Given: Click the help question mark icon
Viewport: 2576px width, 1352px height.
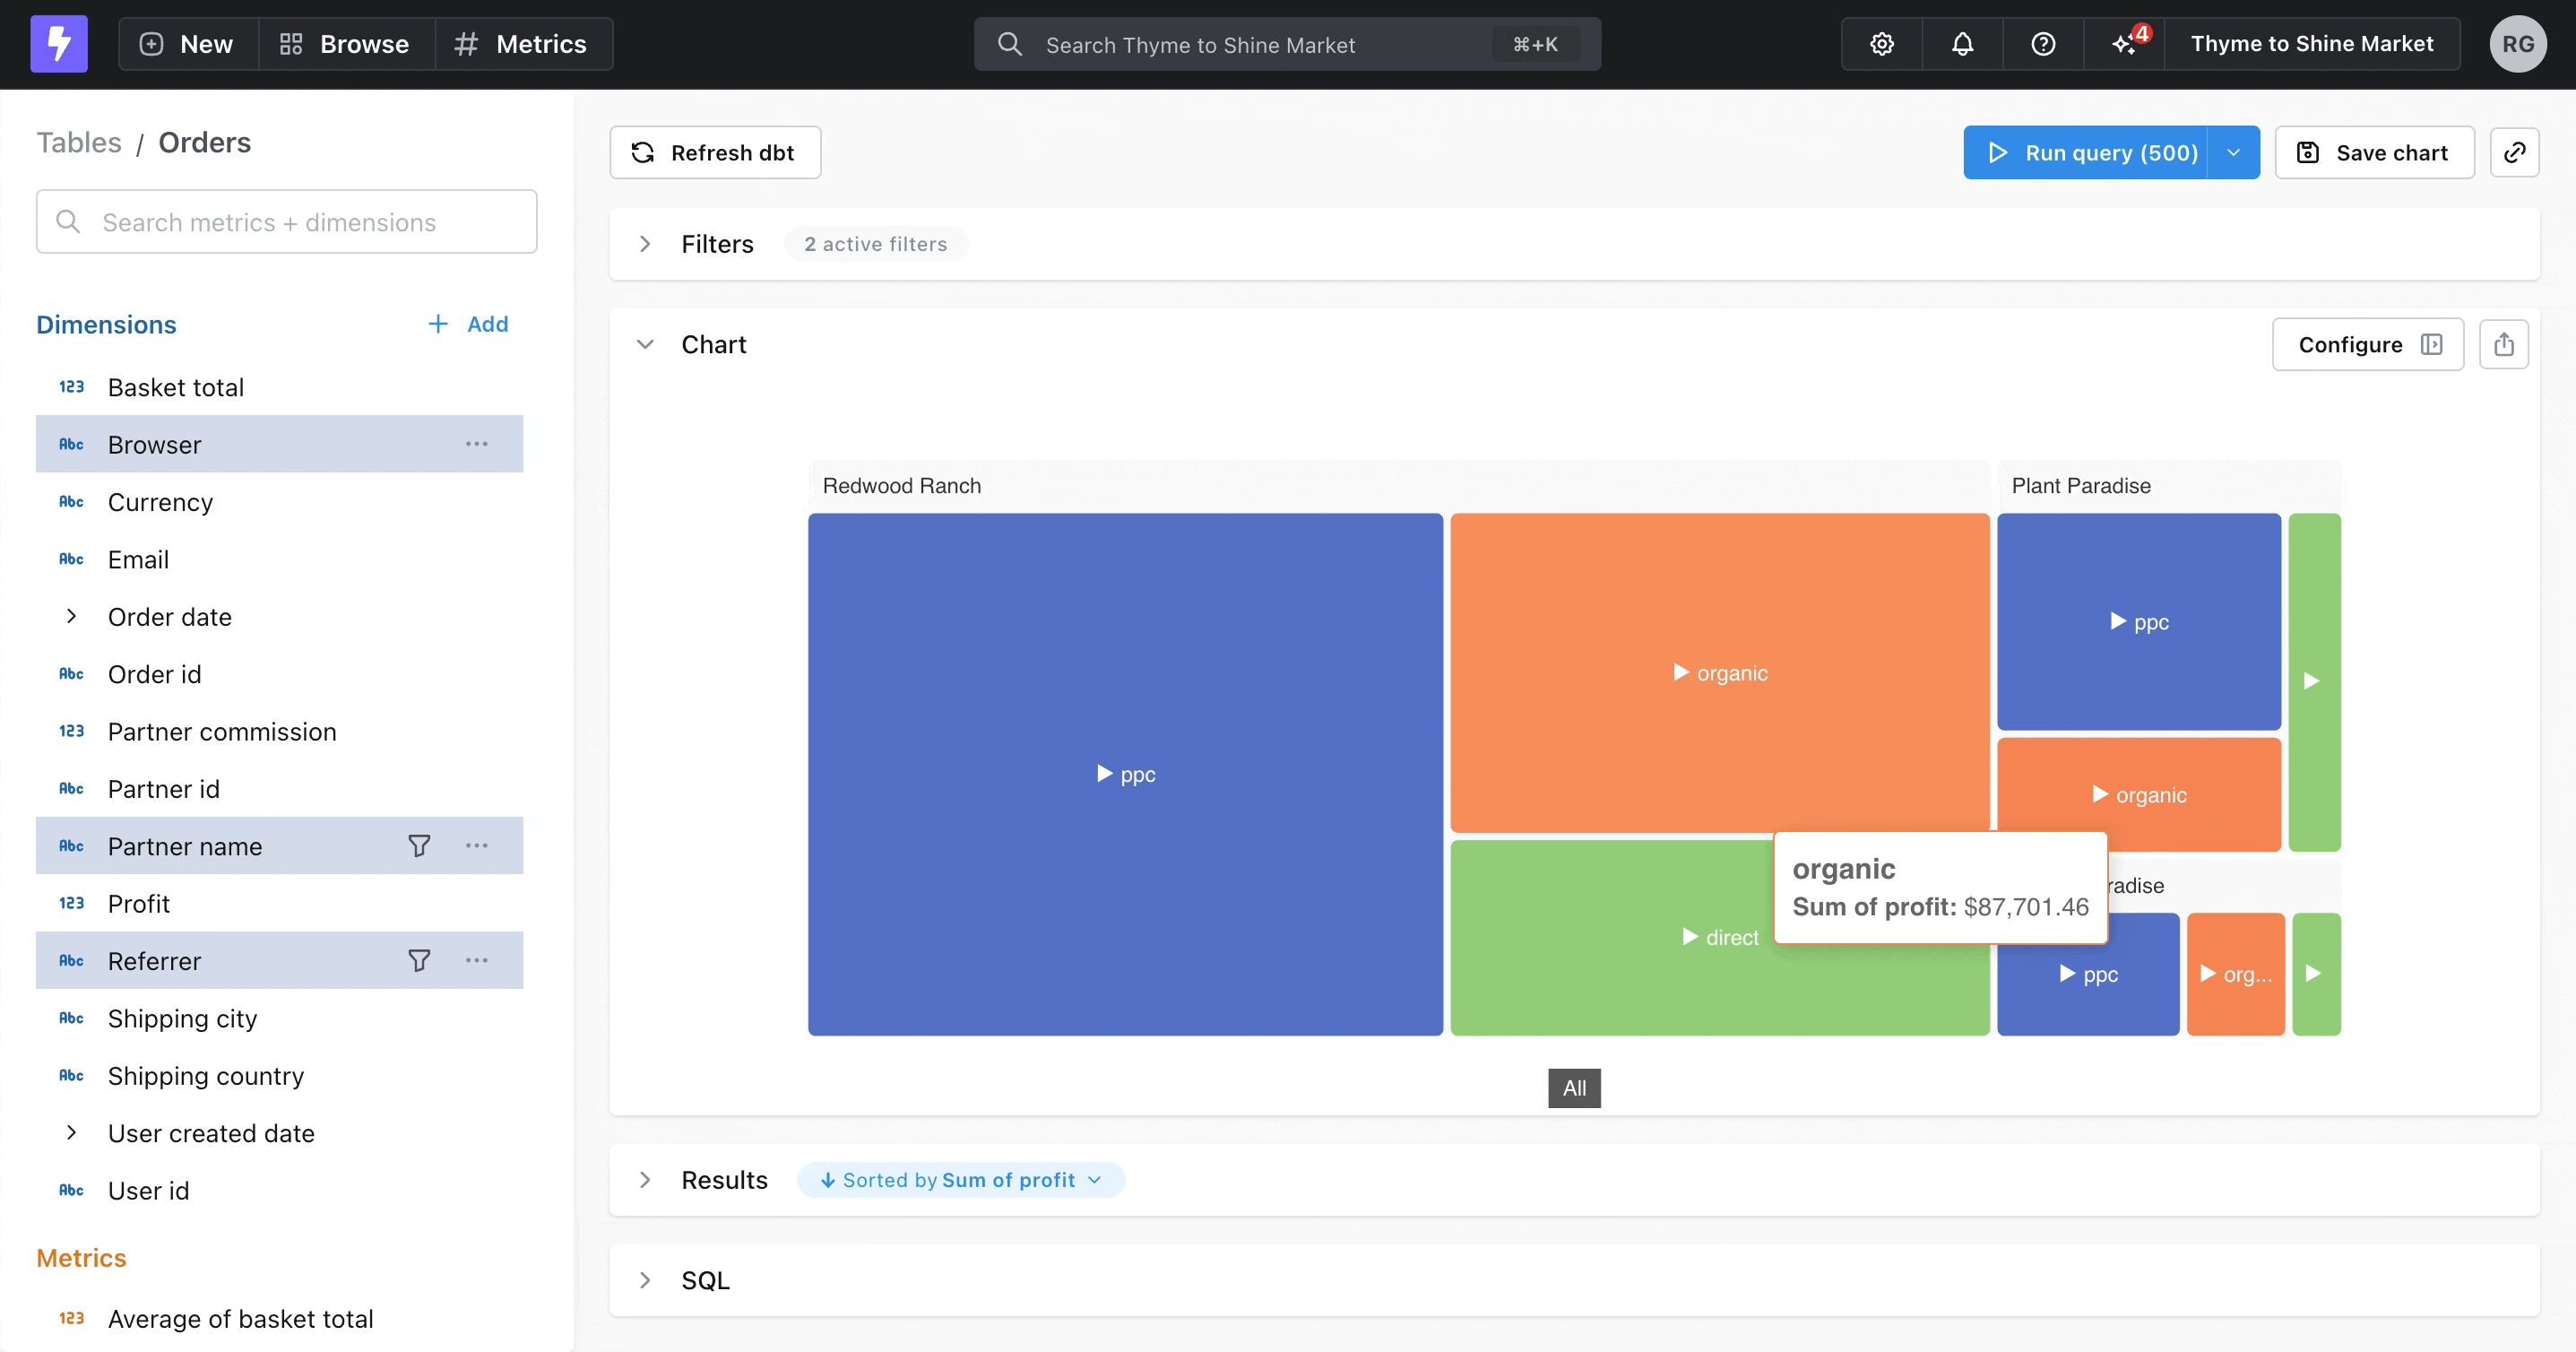Looking at the screenshot, I should point(2043,44).
